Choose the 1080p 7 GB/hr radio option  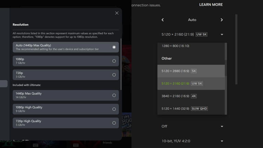66,61
